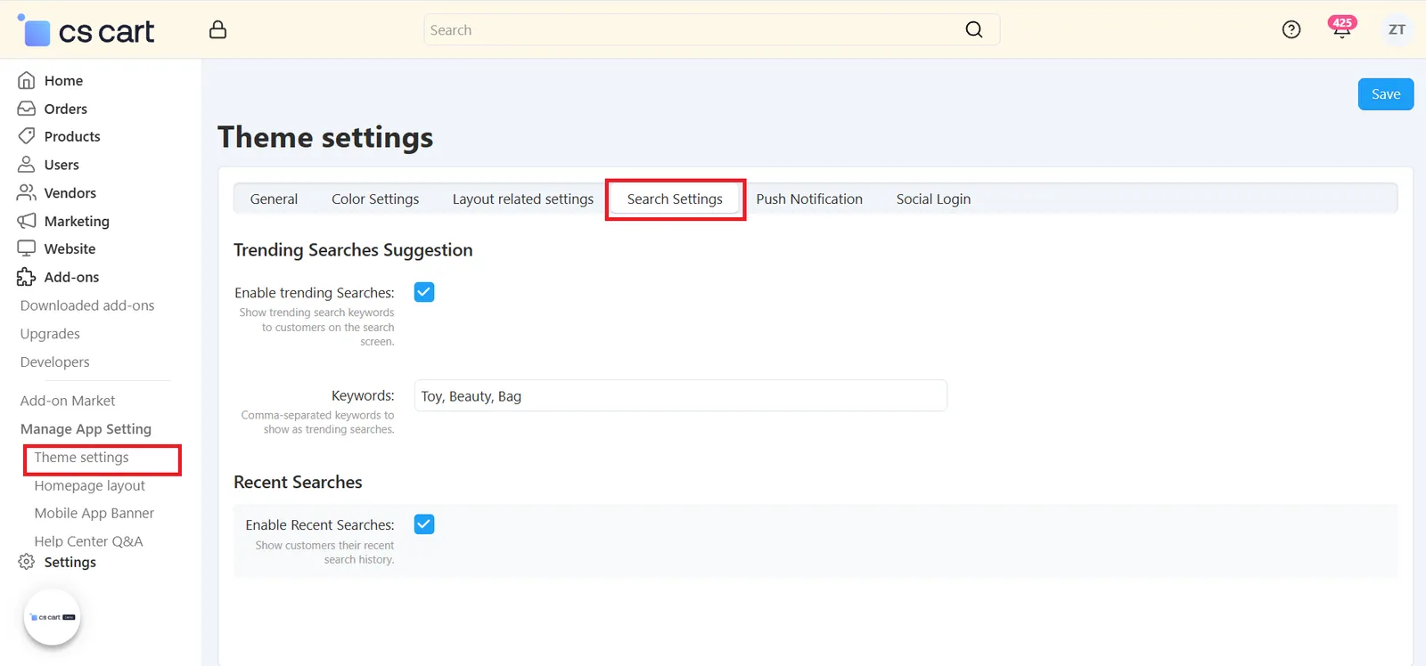Image resolution: width=1426 pixels, height=666 pixels.
Task: Click the Home house icon
Action: (x=27, y=80)
